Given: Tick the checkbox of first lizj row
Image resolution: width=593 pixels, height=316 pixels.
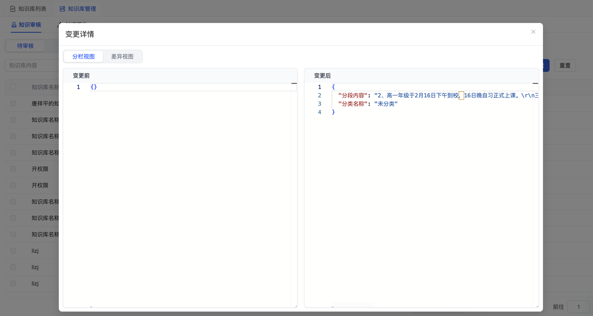Looking at the screenshot, I should 13,251.
